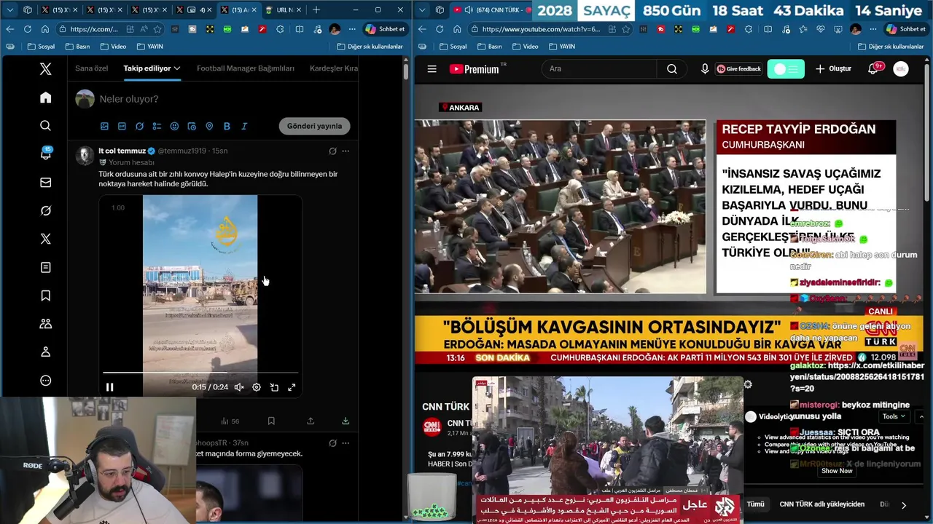Add a poll to the new post
Viewport: 933px width, 524px height.
coord(157,126)
